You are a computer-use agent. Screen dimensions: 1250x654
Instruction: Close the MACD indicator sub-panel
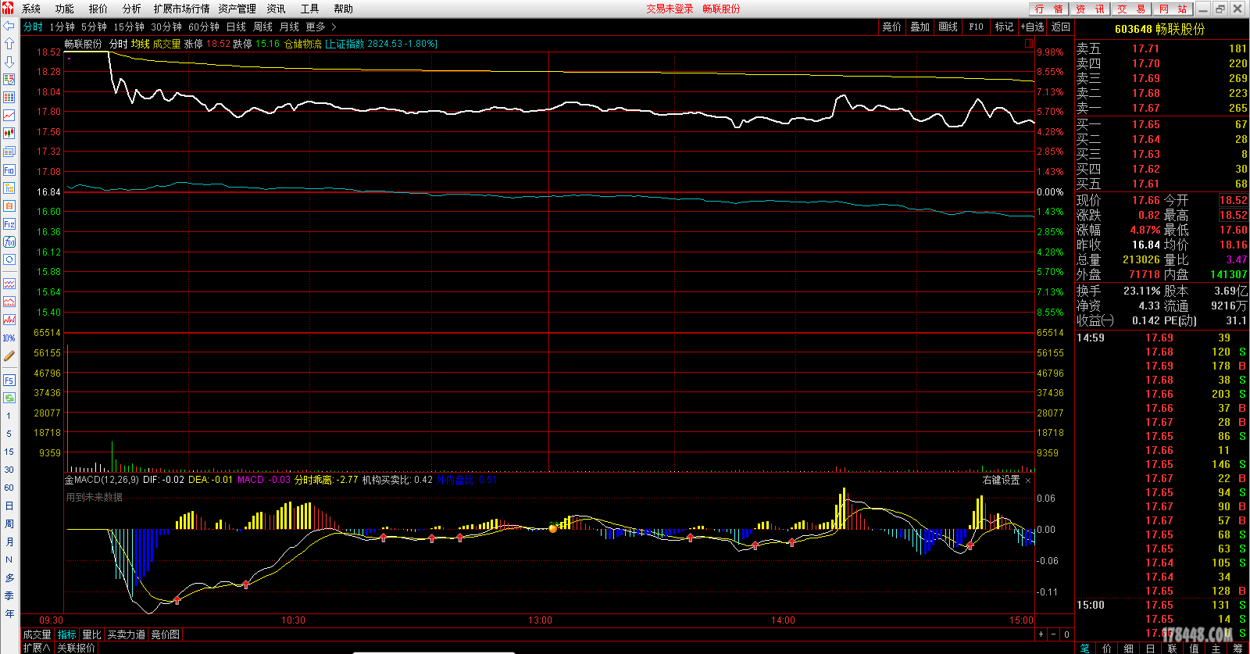tap(1028, 481)
